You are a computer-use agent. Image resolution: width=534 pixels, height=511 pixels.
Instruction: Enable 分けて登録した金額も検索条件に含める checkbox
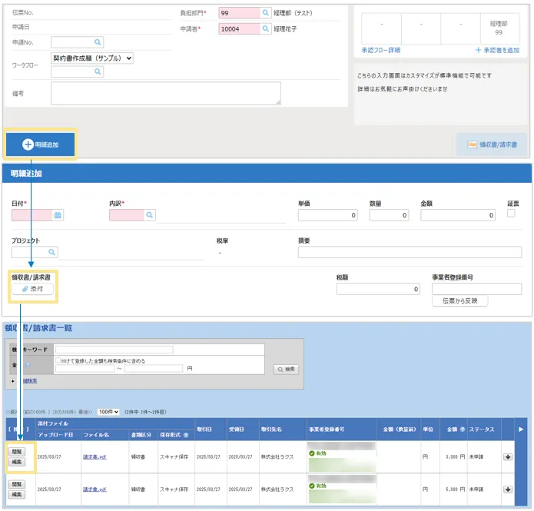[58, 360]
